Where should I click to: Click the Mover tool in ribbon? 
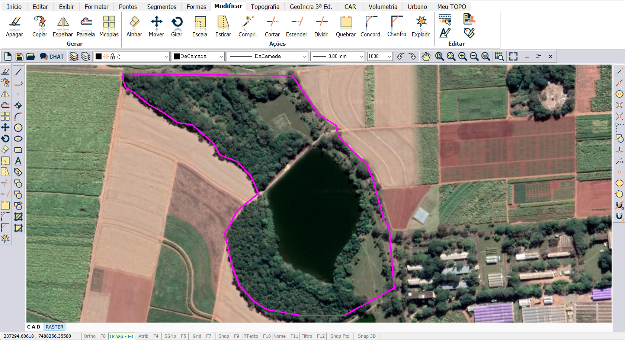[x=156, y=26]
